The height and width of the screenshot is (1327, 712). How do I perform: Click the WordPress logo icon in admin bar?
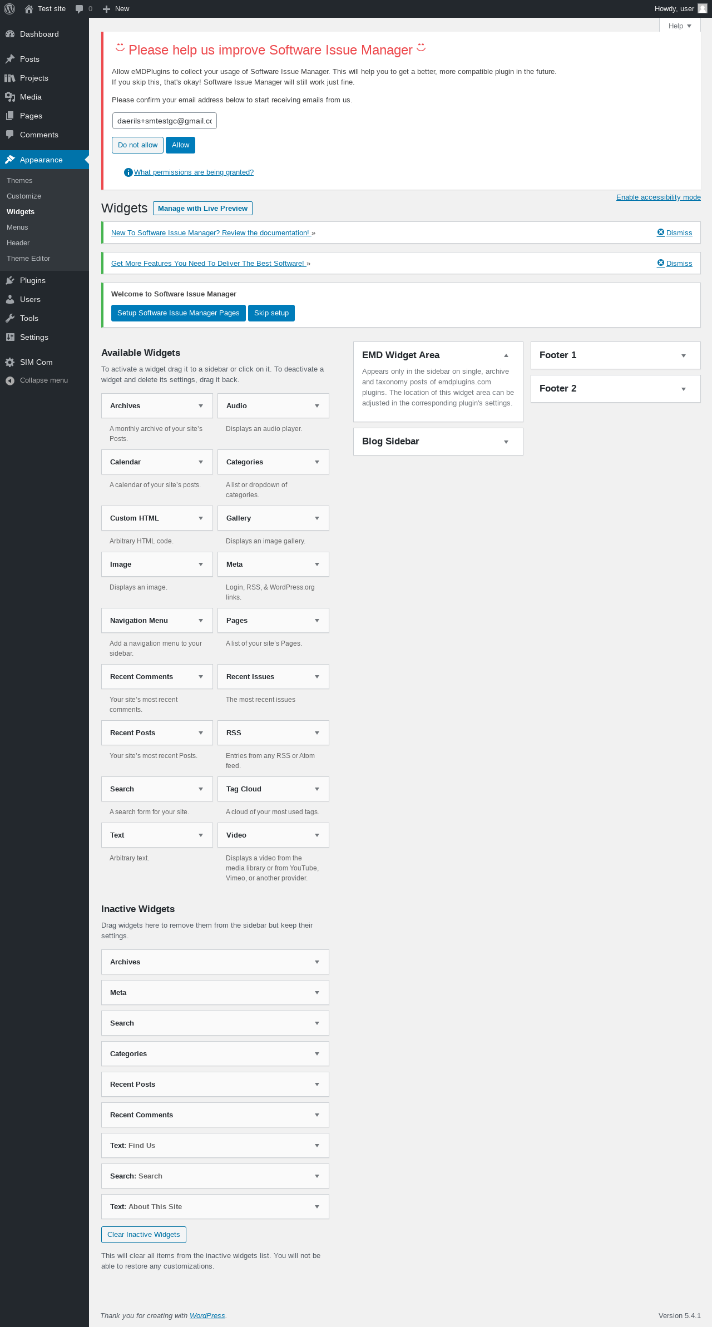pyautogui.click(x=9, y=9)
